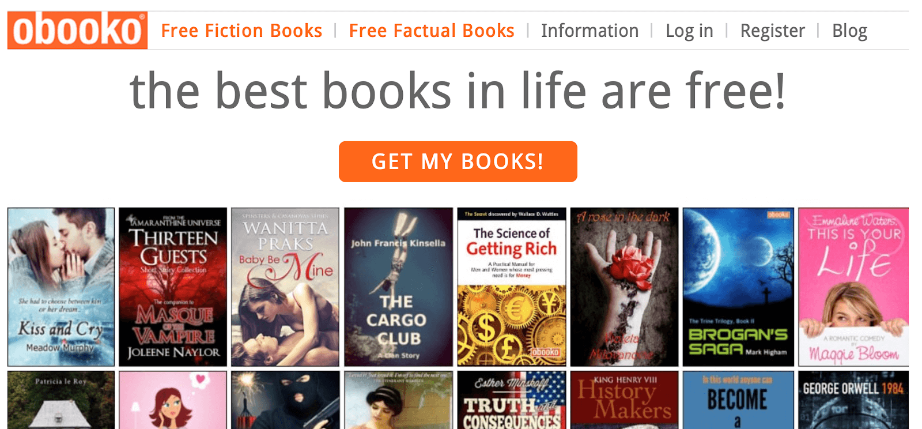Select the Thirteen Guests book cover
Image resolution: width=922 pixels, height=429 pixels.
173,287
